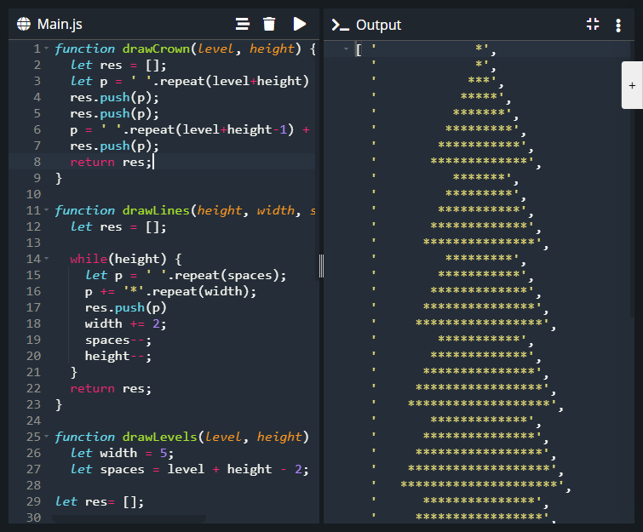Click the format code lines icon
The height and width of the screenshot is (532, 643).
click(243, 24)
